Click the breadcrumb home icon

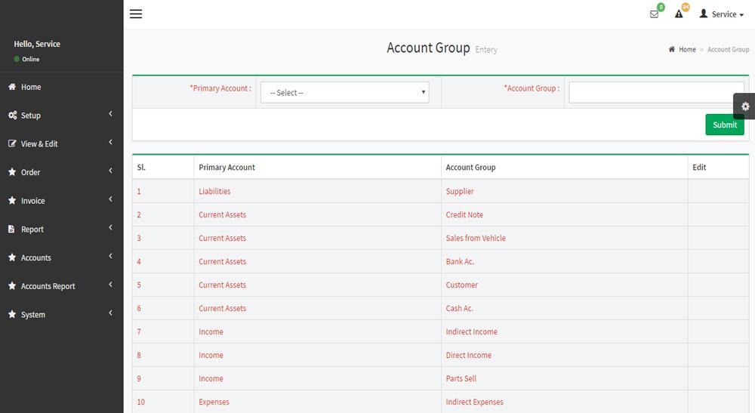(672, 49)
